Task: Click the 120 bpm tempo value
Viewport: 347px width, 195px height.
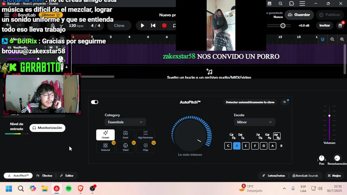Action: pyautogui.click(x=76, y=25)
